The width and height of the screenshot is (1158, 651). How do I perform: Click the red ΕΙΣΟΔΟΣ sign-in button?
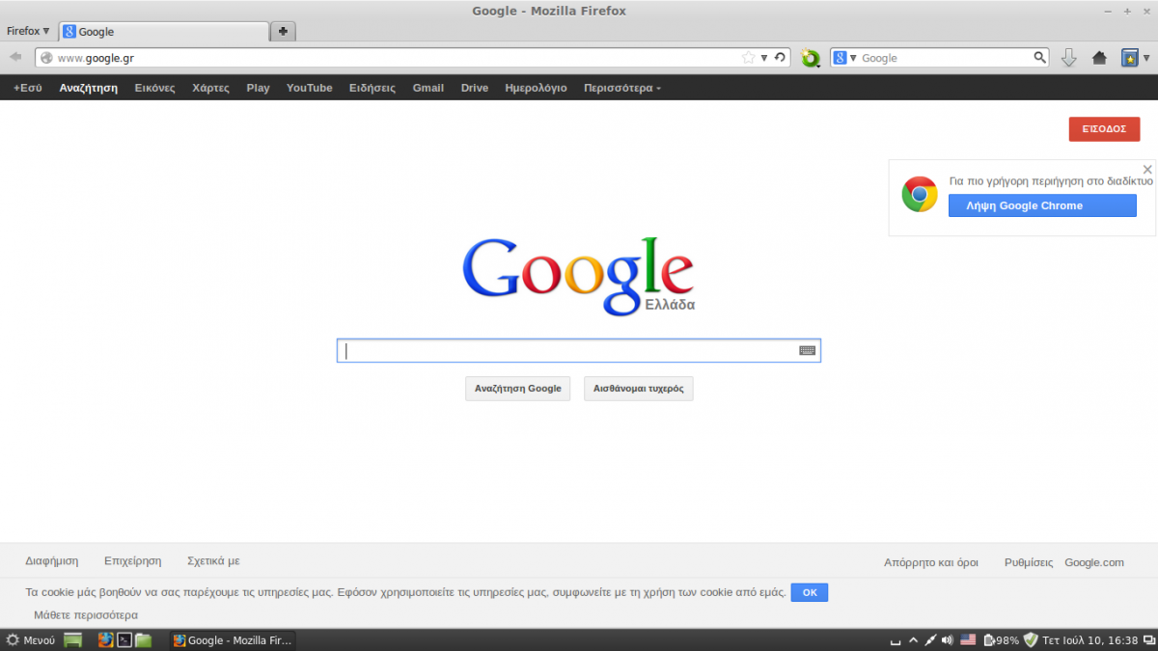point(1104,129)
